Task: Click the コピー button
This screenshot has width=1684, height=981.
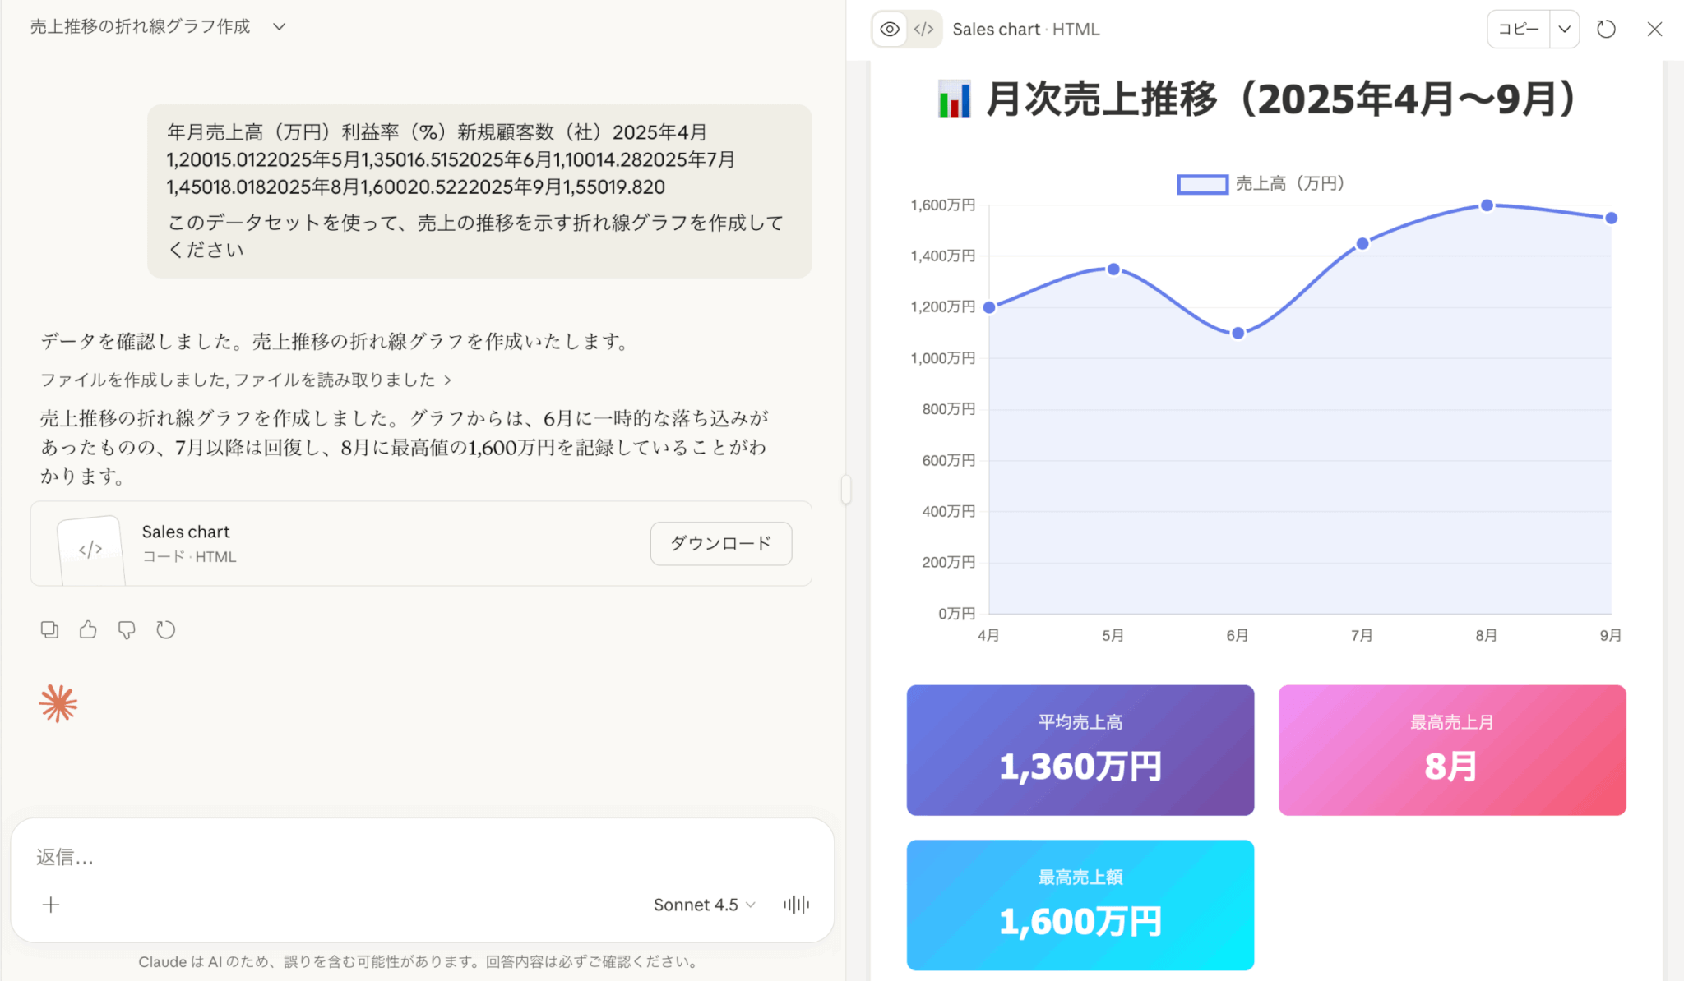Action: [x=1518, y=30]
